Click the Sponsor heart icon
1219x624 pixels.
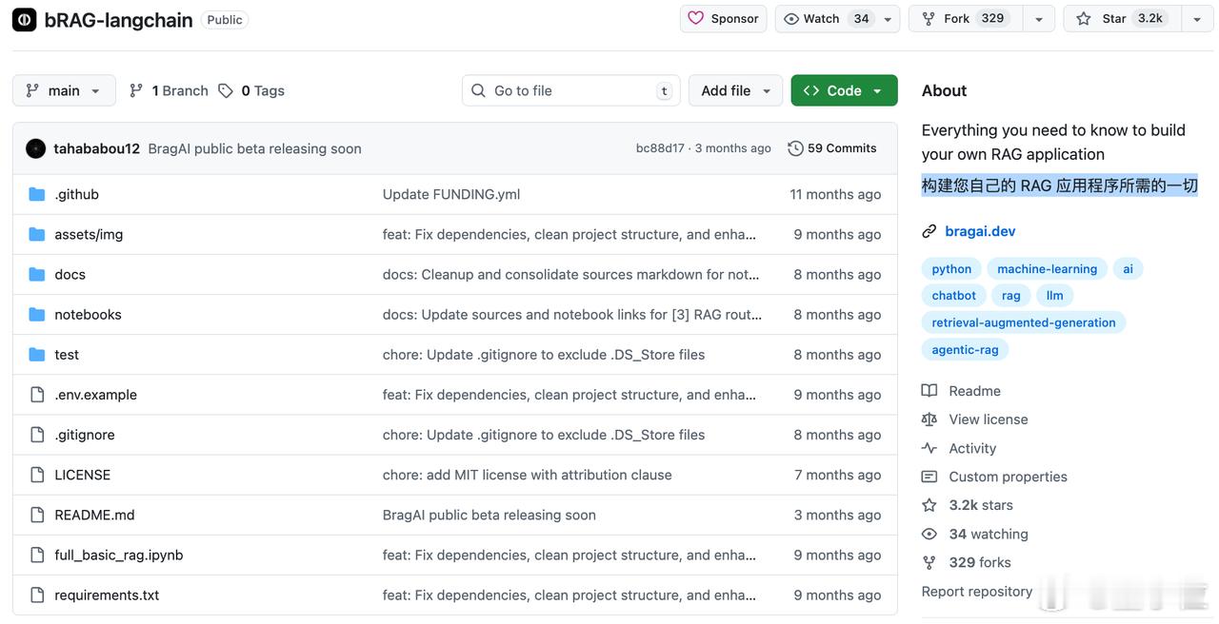tap(696, 18)
